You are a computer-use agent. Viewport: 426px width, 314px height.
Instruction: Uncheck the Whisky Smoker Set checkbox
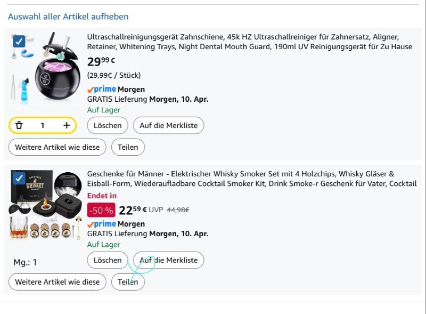(19, 178)
